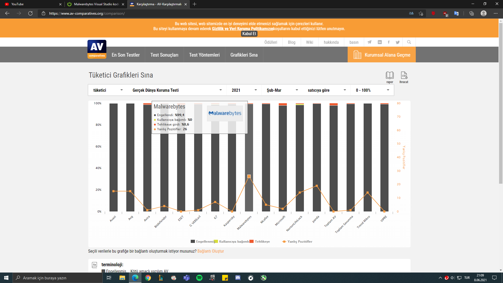Click the Bağlantı Oluştur link
The height and width of the screenshot is (283, 503).
click(x=210, y=251)
